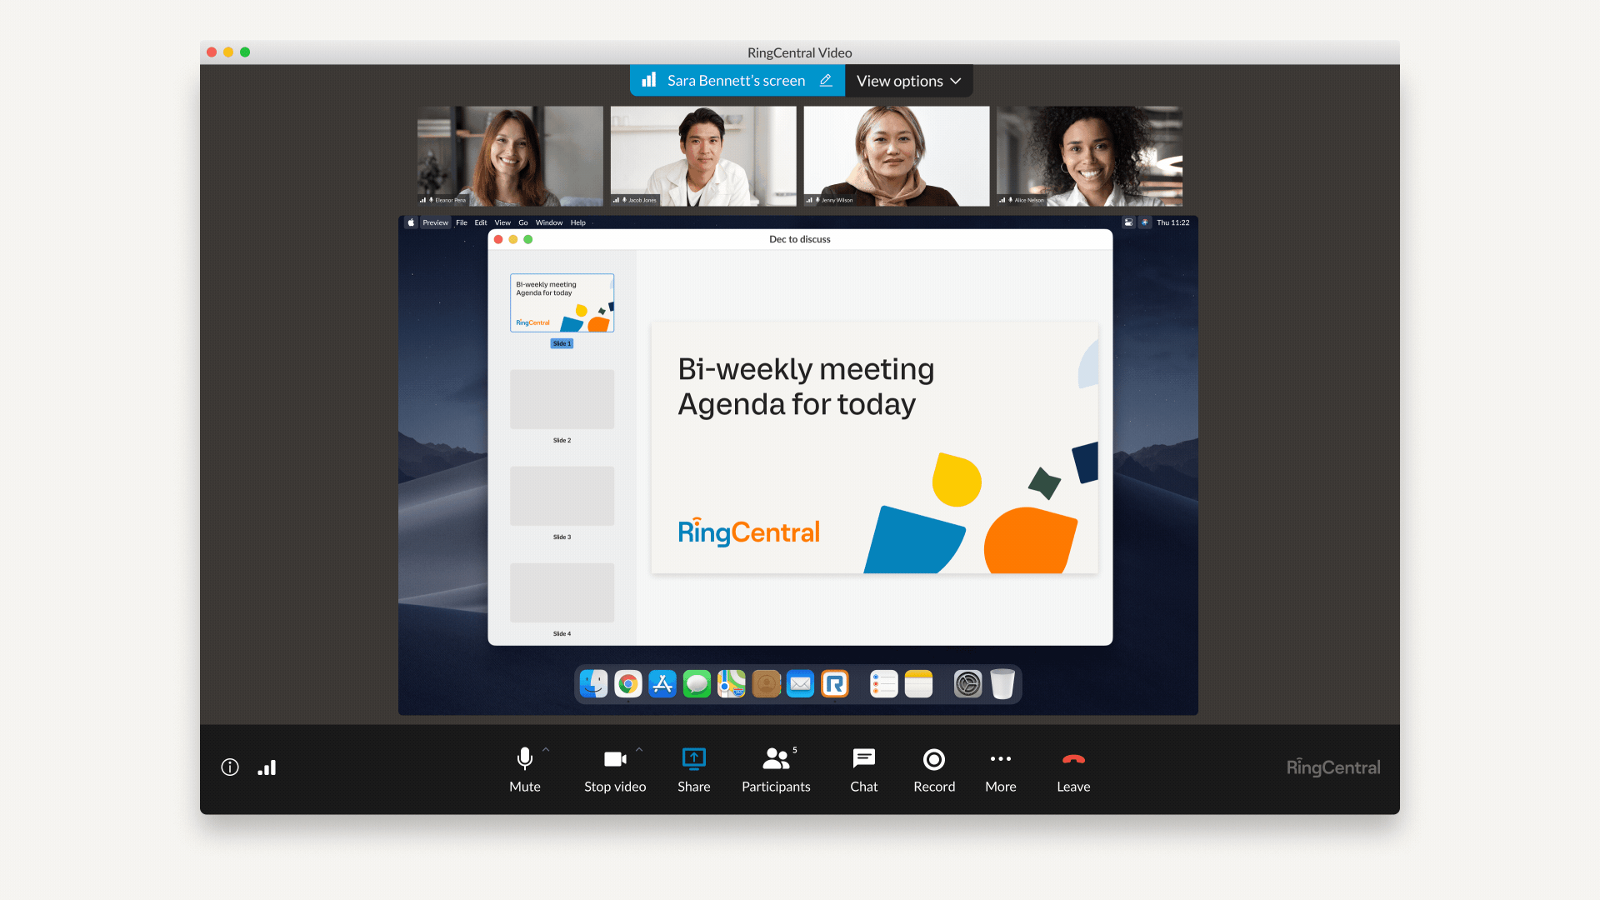The image size is (1600, 900).
Task: Toggle Sara Bennett's screen share label
Action: tap(737, 80)
